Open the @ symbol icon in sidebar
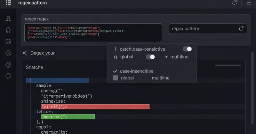Viewport: 256px width, 134px height. coord(8,65)
